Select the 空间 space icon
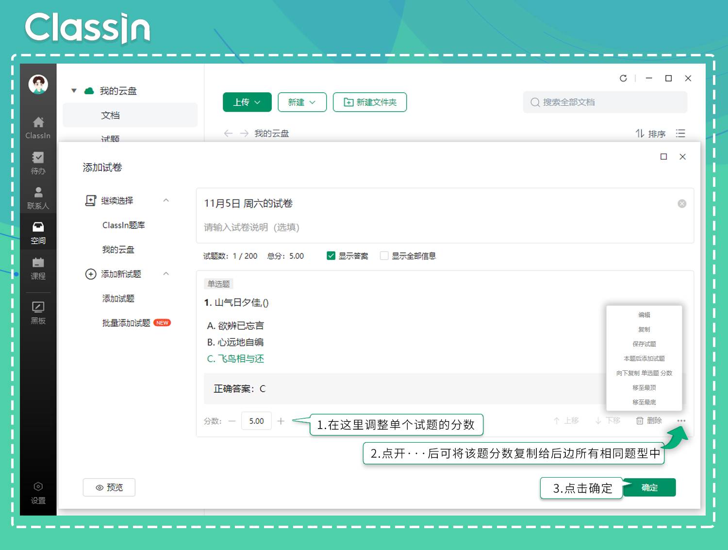Image resolution: width=728 pixels, height=550 pixels. pyautogui.click(x=38, y=227)
